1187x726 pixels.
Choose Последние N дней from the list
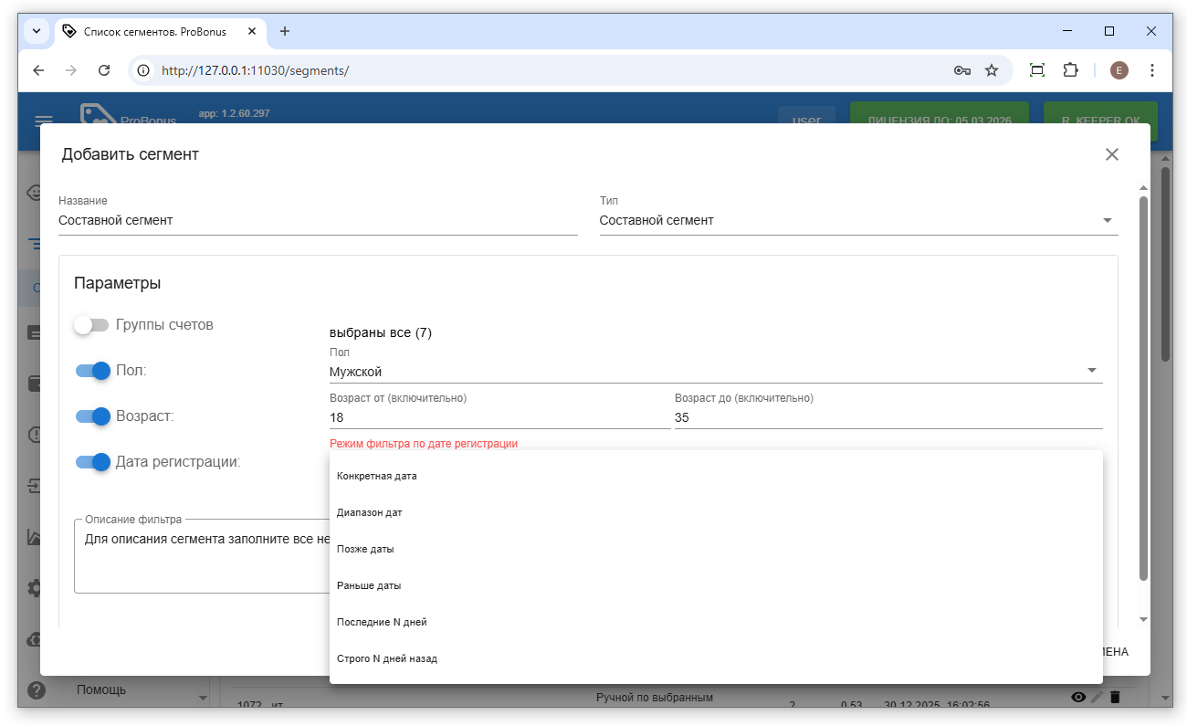click(x=382, y=622)
